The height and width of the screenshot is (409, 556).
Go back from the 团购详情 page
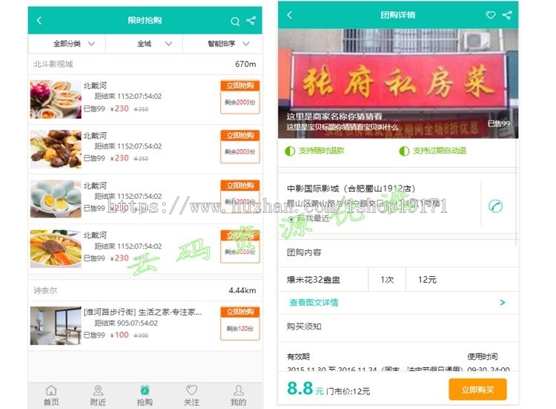[289, 15]
